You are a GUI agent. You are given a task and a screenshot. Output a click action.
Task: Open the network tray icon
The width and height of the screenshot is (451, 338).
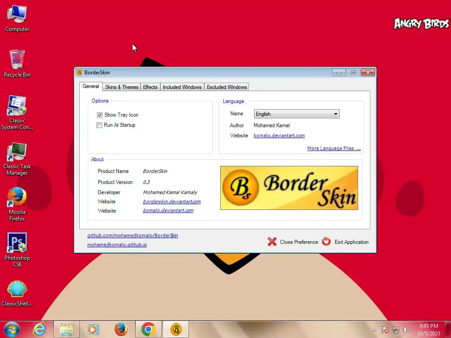[396, 330]
